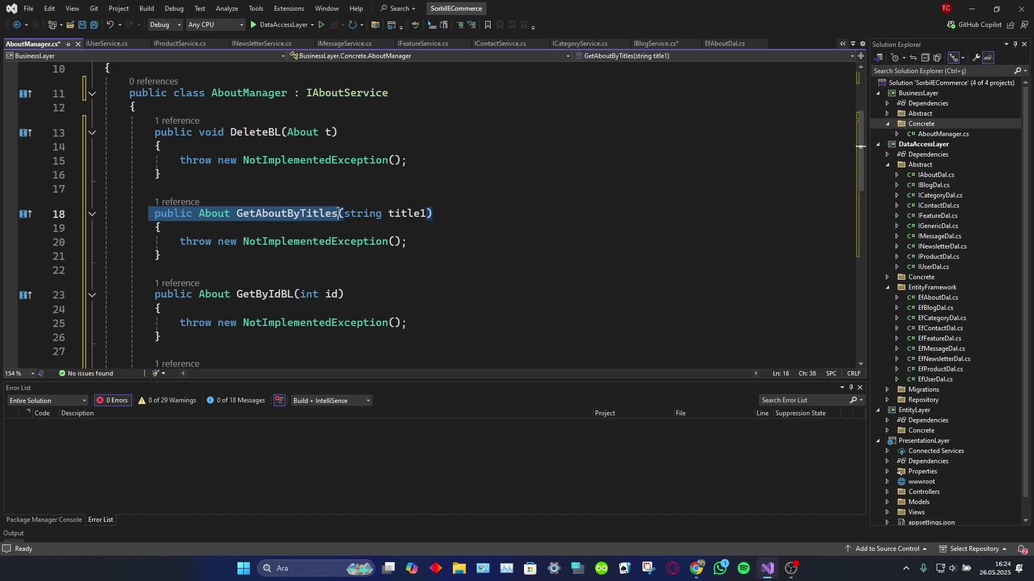Switch to Package Manager Console tab
Viewport: 1034px width, 581px height.
tap(44, 520)
